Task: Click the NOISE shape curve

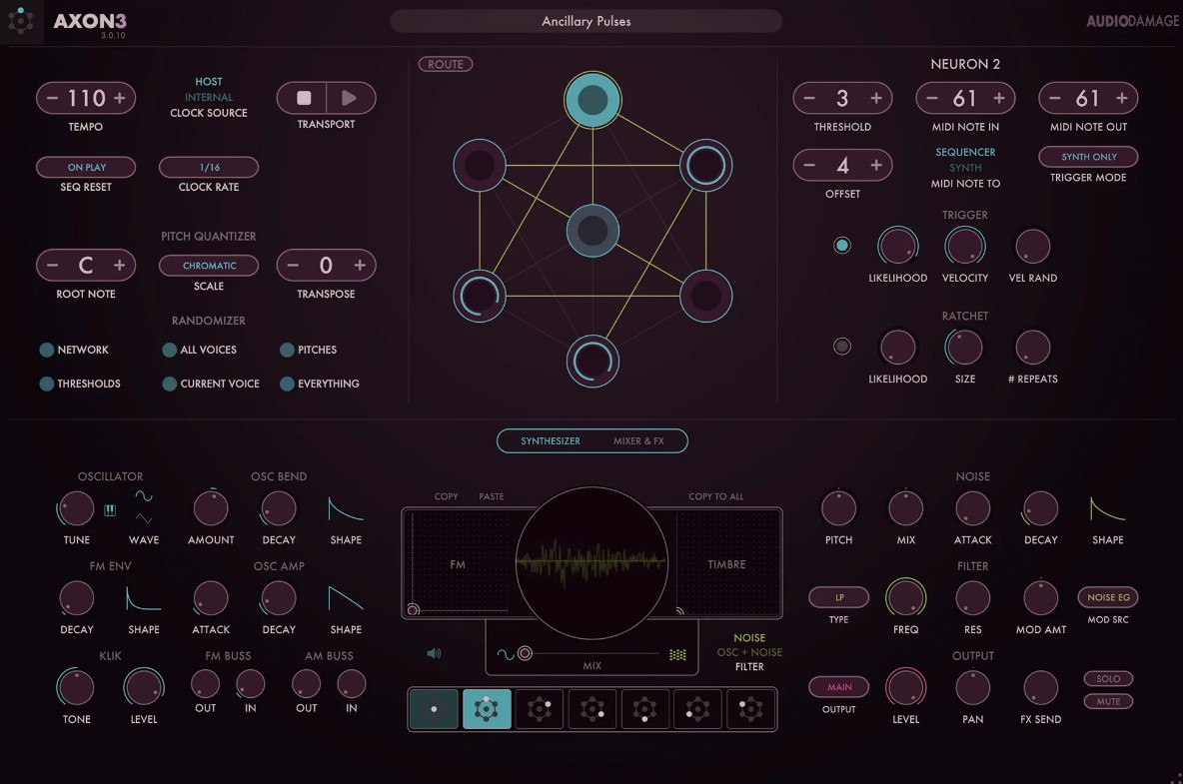Action: point(1107,509)
